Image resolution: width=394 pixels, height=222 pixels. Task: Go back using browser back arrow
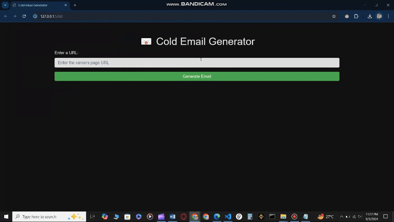(x=6, y=16)
